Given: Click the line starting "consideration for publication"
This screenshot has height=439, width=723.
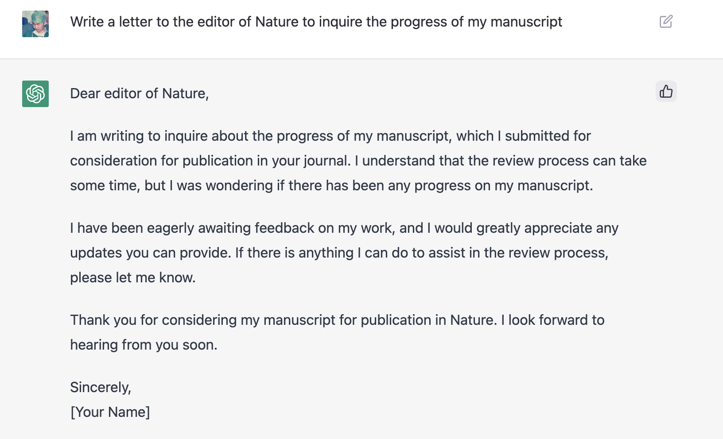Looking at the screenshot, I should [x=358, y=161].
